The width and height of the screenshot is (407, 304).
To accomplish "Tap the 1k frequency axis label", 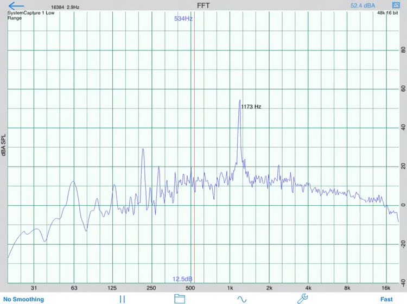I will coord(230,288).
